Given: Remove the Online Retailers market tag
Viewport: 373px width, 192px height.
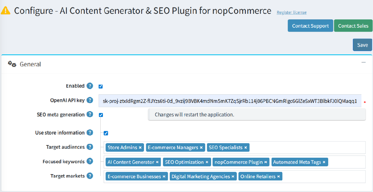Looking at the screenshot, I should point(278,177).
